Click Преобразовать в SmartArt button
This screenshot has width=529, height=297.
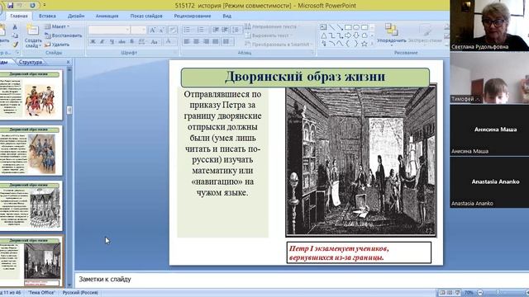279,44
